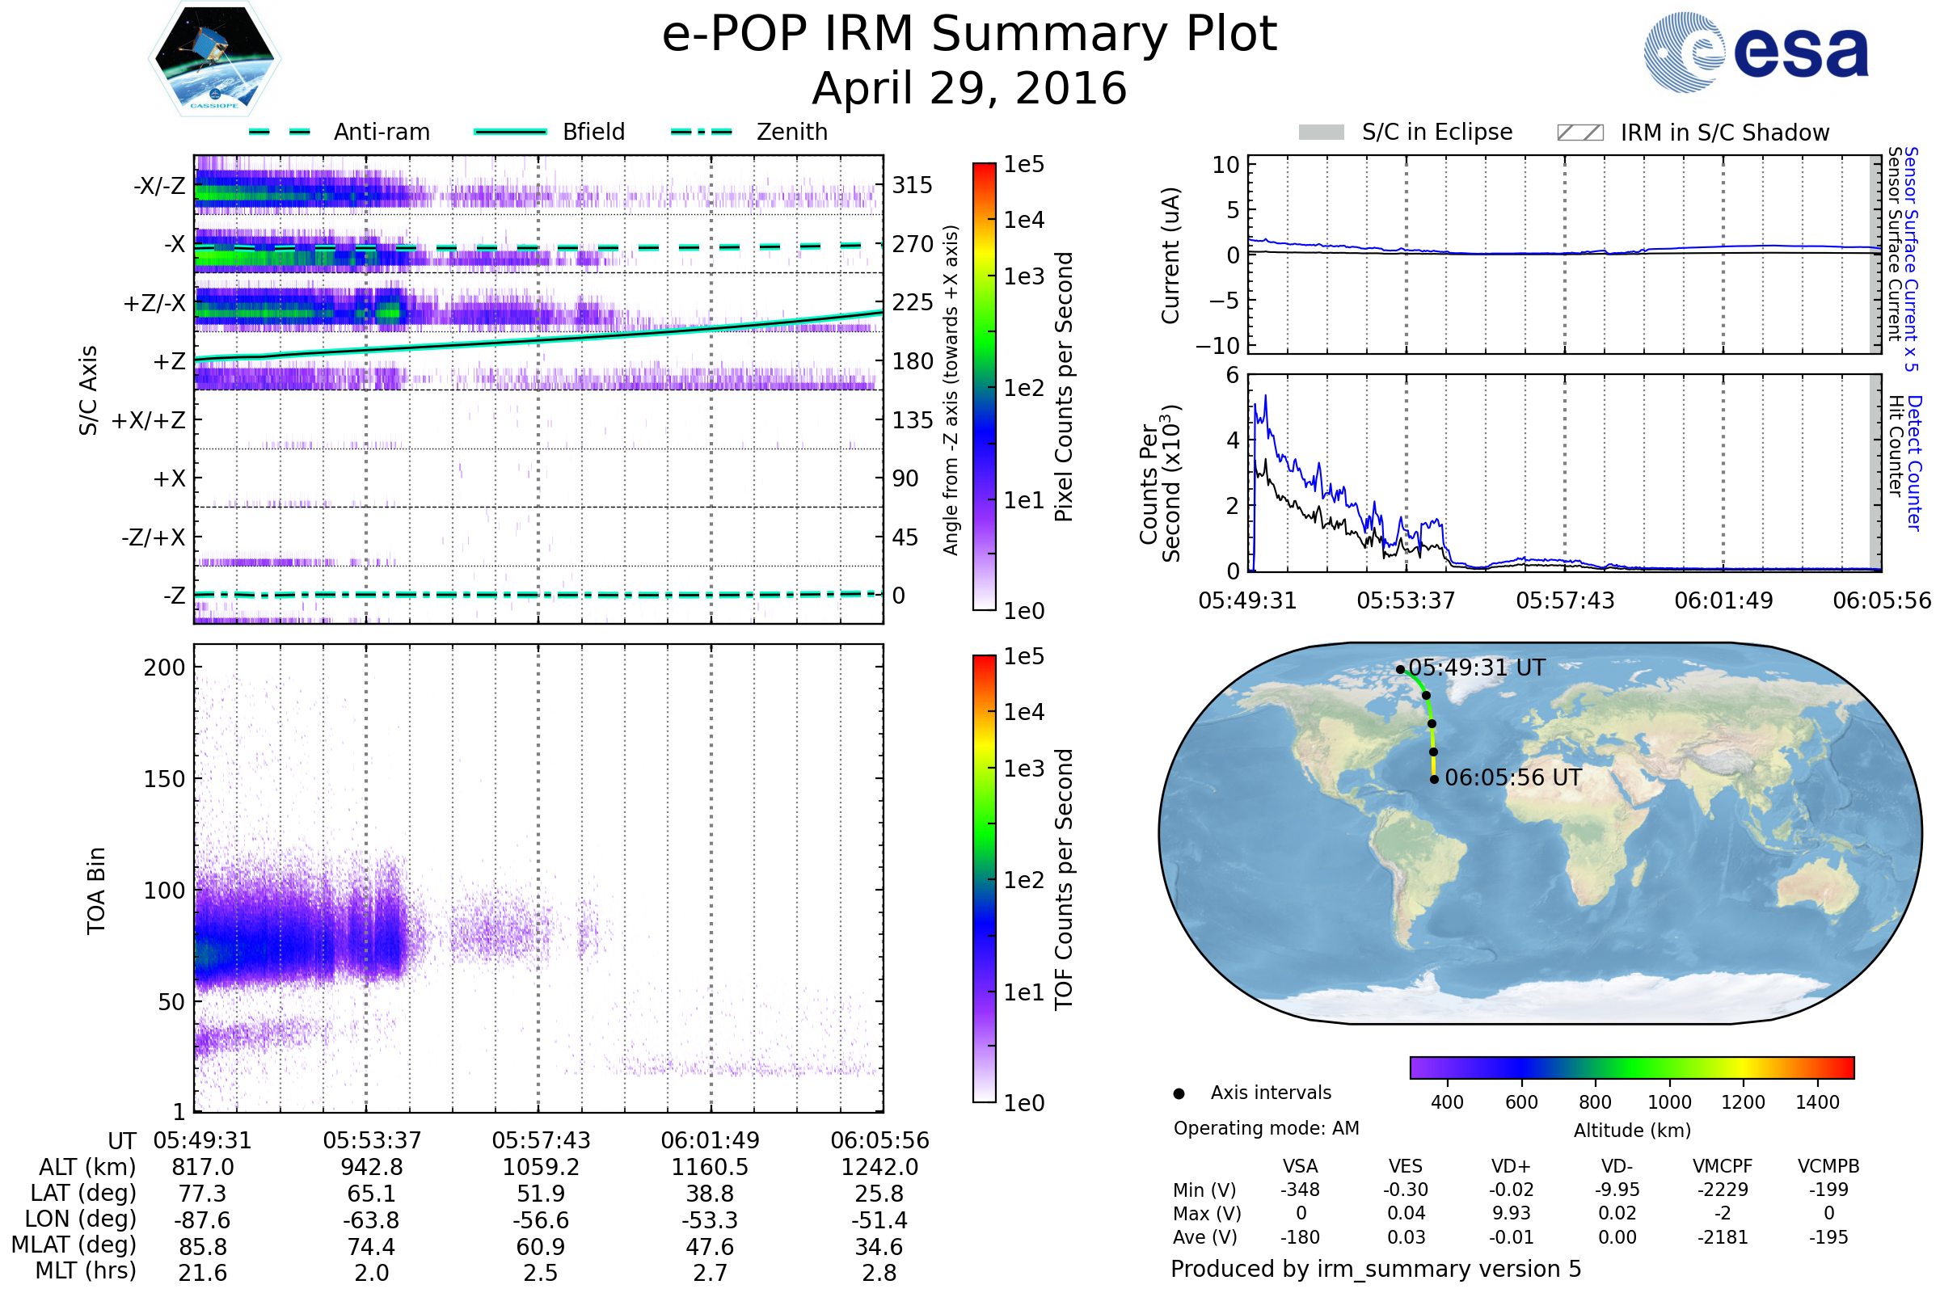Screen dimensions: 1940x1293
Task: Click the Pixel Counts per Second colorbar
Action: click(984, 386)
